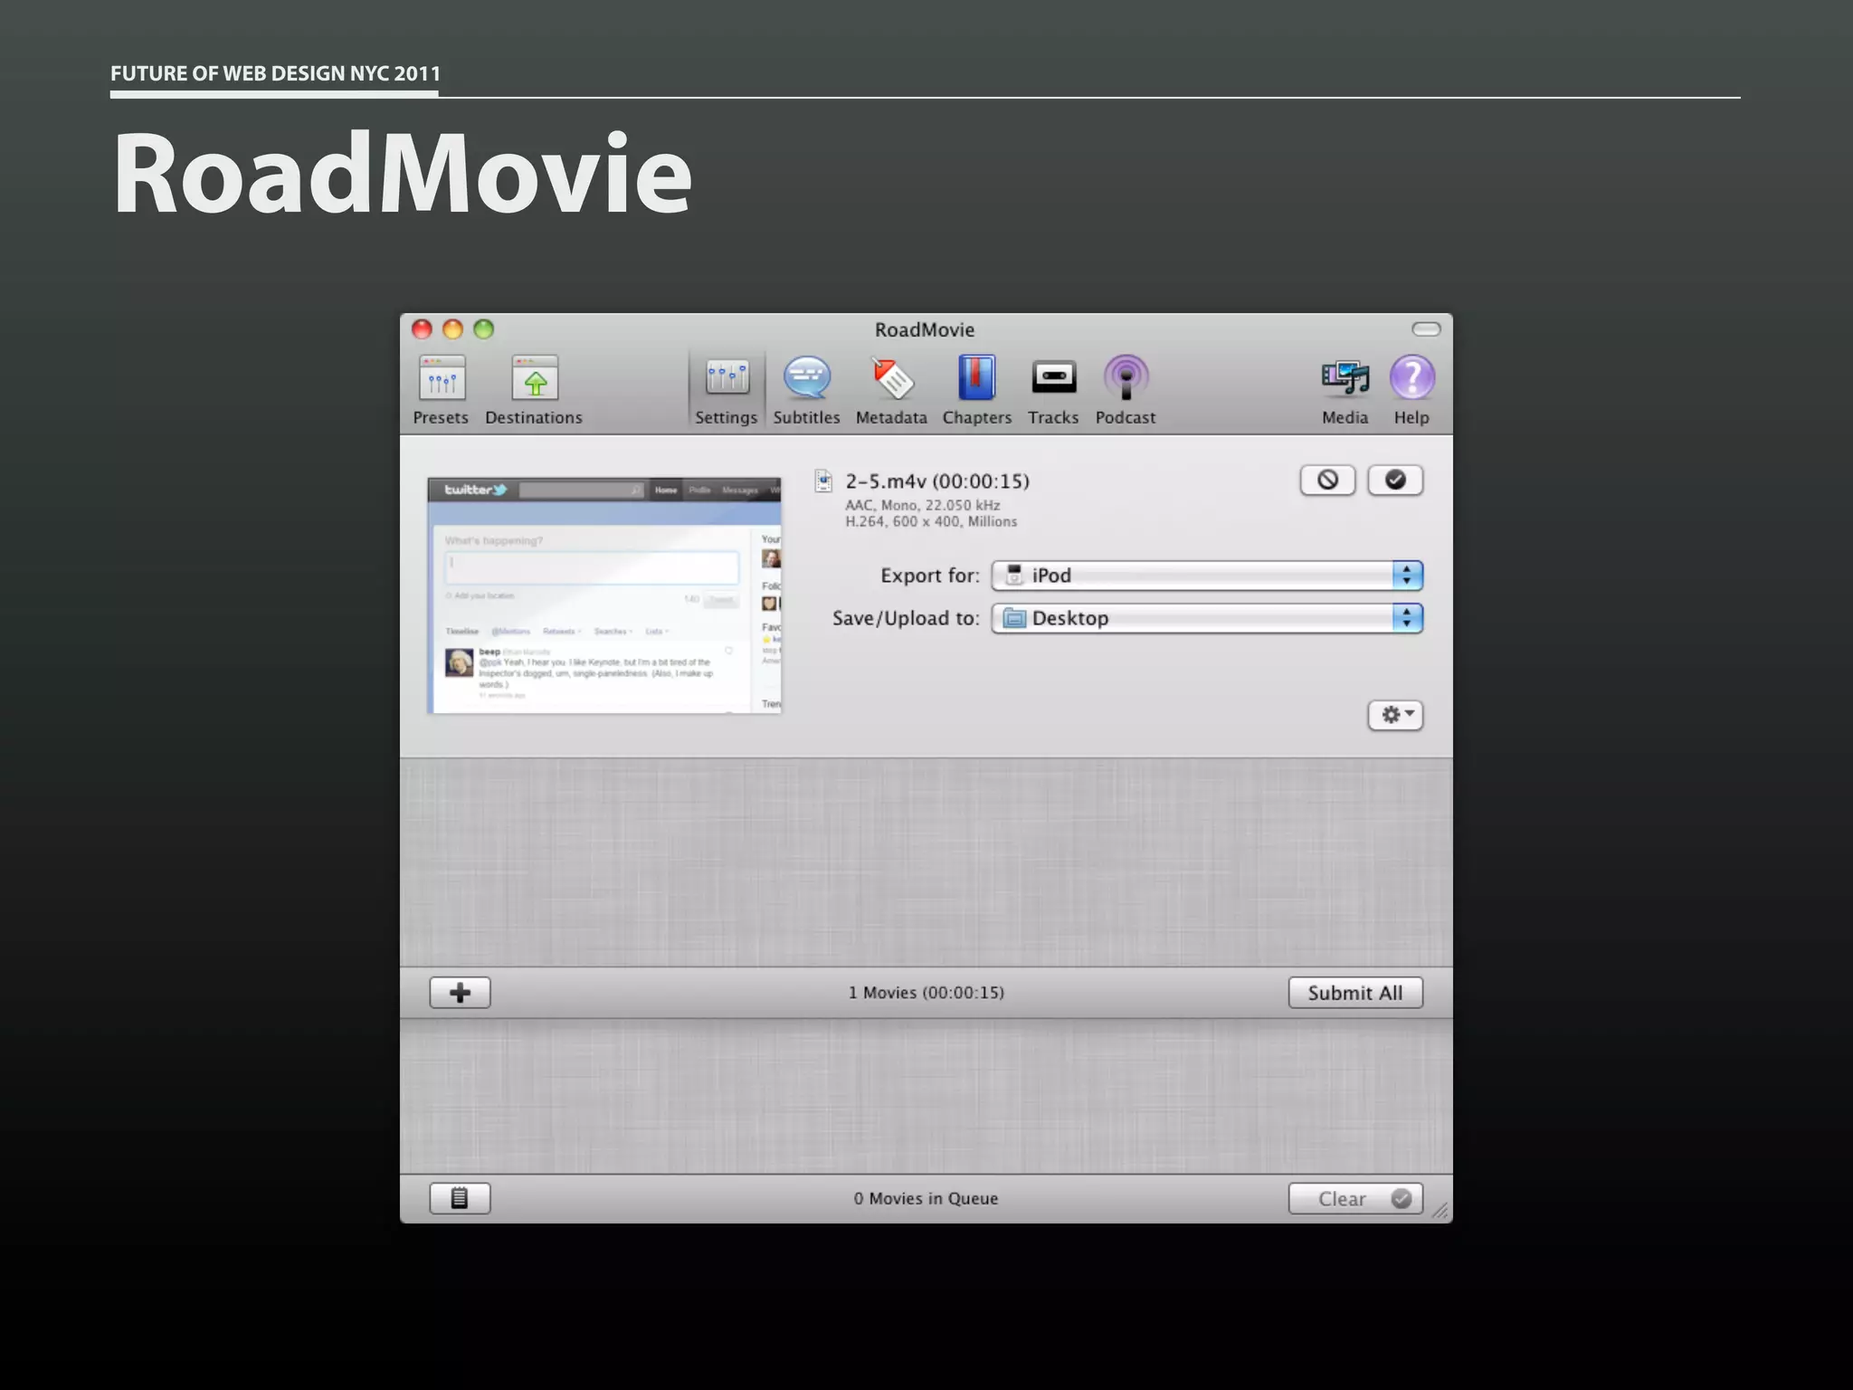Click the Clear queue button
This screenshot has height=1390, width=1853.
click(1354, 1198)
